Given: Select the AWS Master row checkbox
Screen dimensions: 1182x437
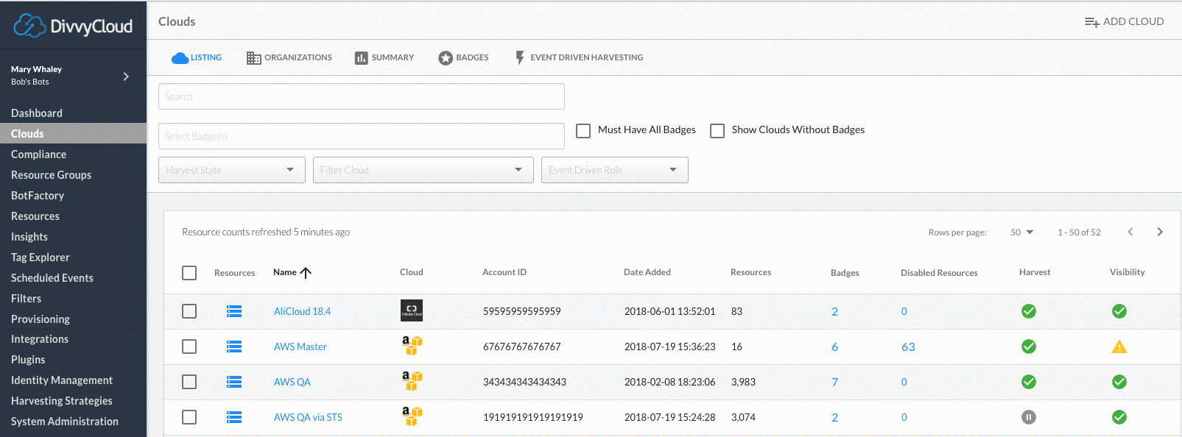Looking at the screenshot, I should pos(189,347).
